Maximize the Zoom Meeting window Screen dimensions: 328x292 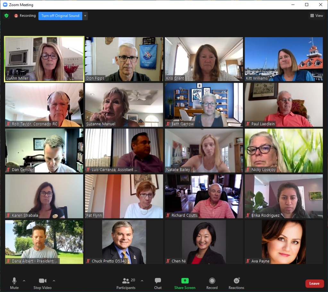pyautogui.click(x=307, y=5)
